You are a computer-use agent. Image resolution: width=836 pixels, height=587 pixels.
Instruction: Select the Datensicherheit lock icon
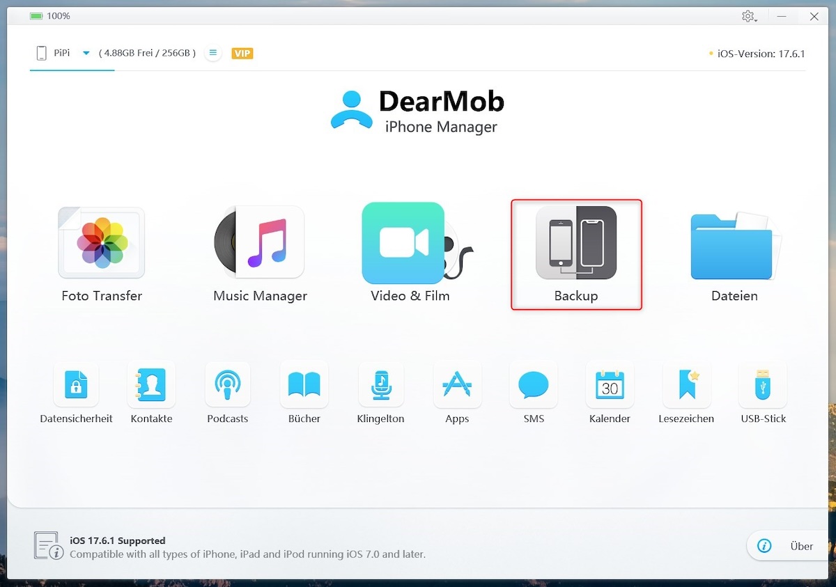click(x=76, y=384)
